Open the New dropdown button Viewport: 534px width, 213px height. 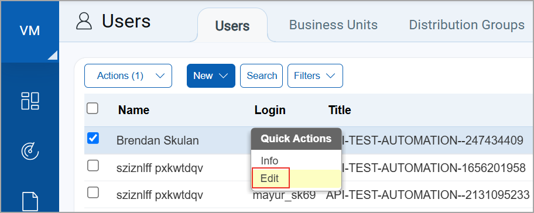pyautogui.click(x=211, y=75)
